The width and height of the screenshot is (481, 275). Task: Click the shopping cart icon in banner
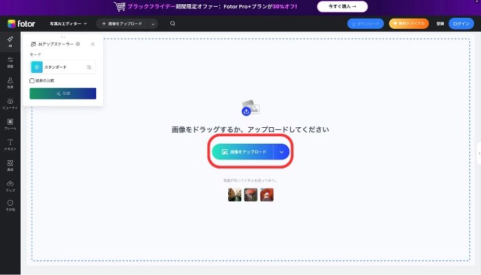click(120, 6)
